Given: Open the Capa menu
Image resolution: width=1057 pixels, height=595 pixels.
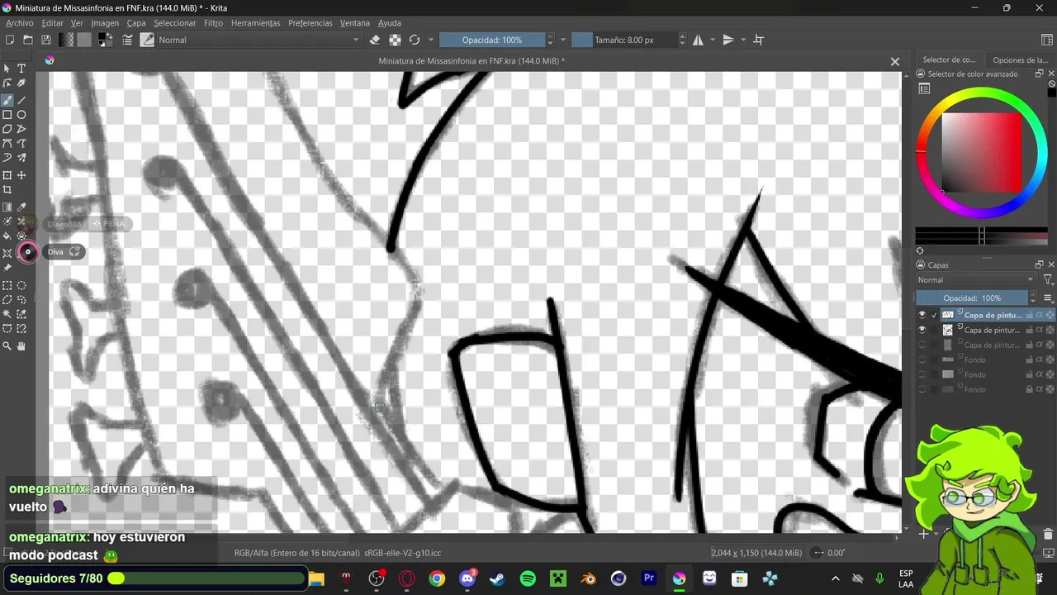Looking at the screenshot, I should [135, 23].
